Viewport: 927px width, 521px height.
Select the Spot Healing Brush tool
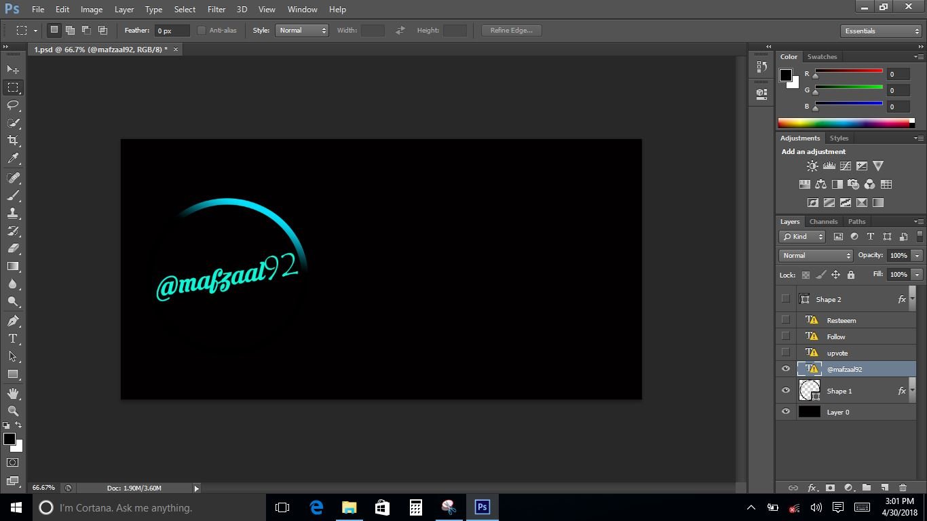pyautogui.click(x=13, y=178)
